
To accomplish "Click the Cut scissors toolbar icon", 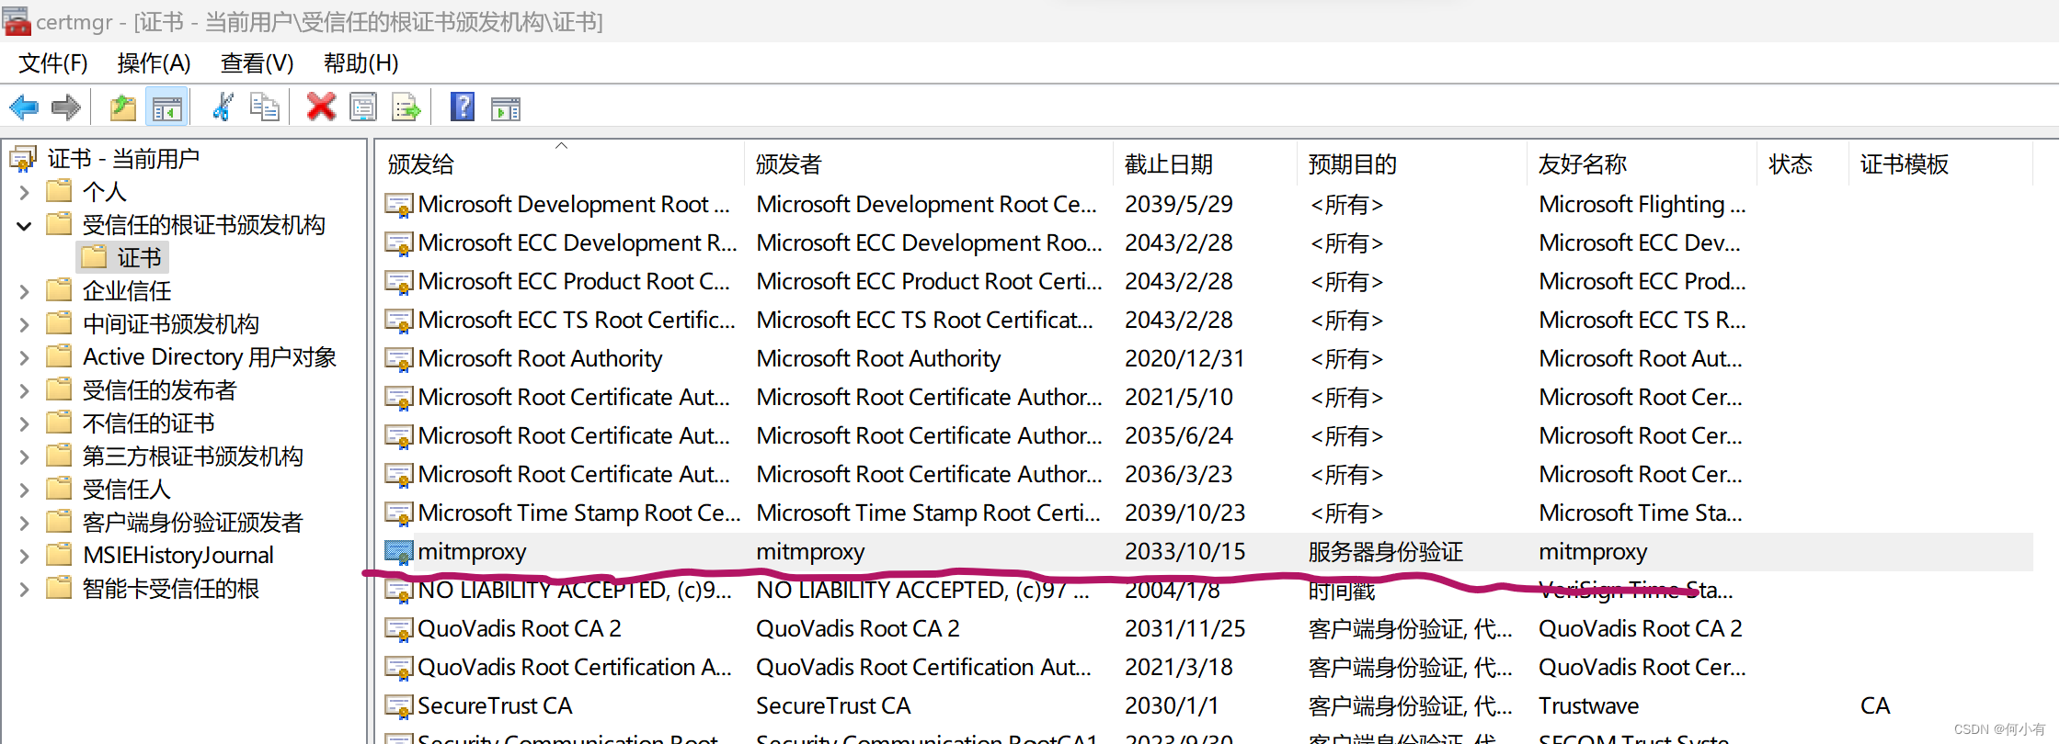I will tap(223, 107).
